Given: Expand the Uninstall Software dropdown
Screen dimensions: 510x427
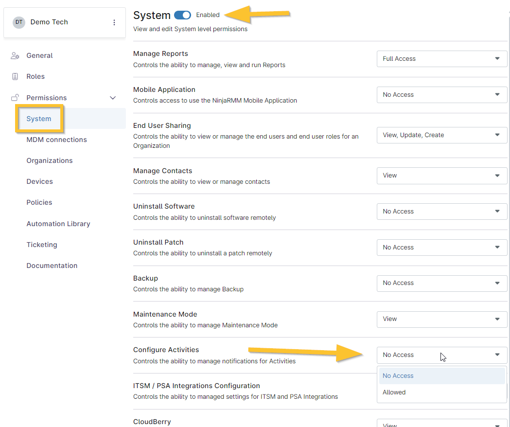Looking at the screenshot, I should [x=441, y=212].
